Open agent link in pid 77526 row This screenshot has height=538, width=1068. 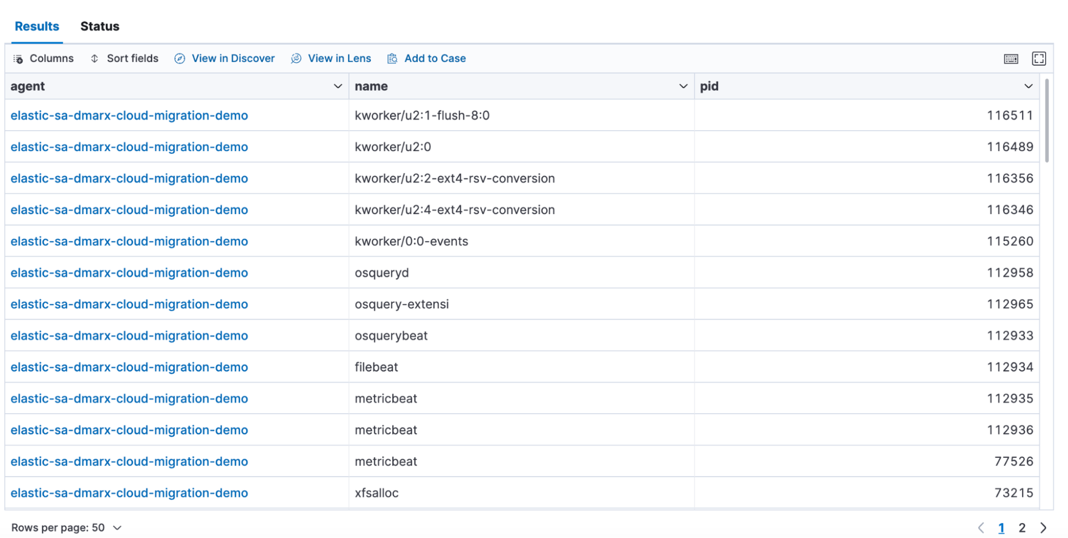129,462
